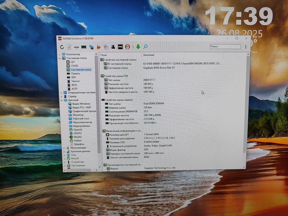Select Видео Windows tree item

pos(81,104)
